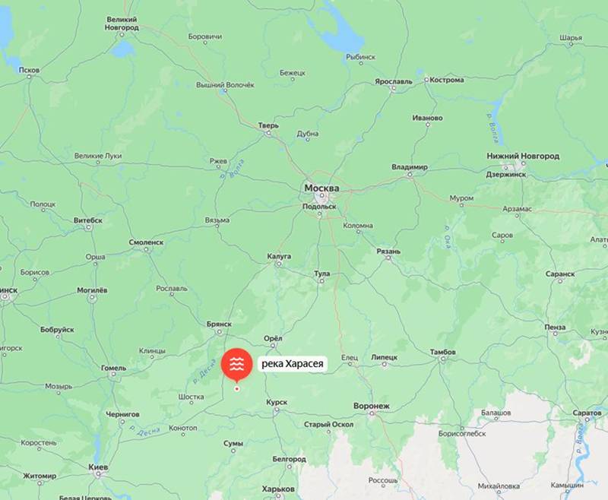Click the small red location dot
Image resolution: width=608 pixels, height=500 pixels.
(237, 389)
